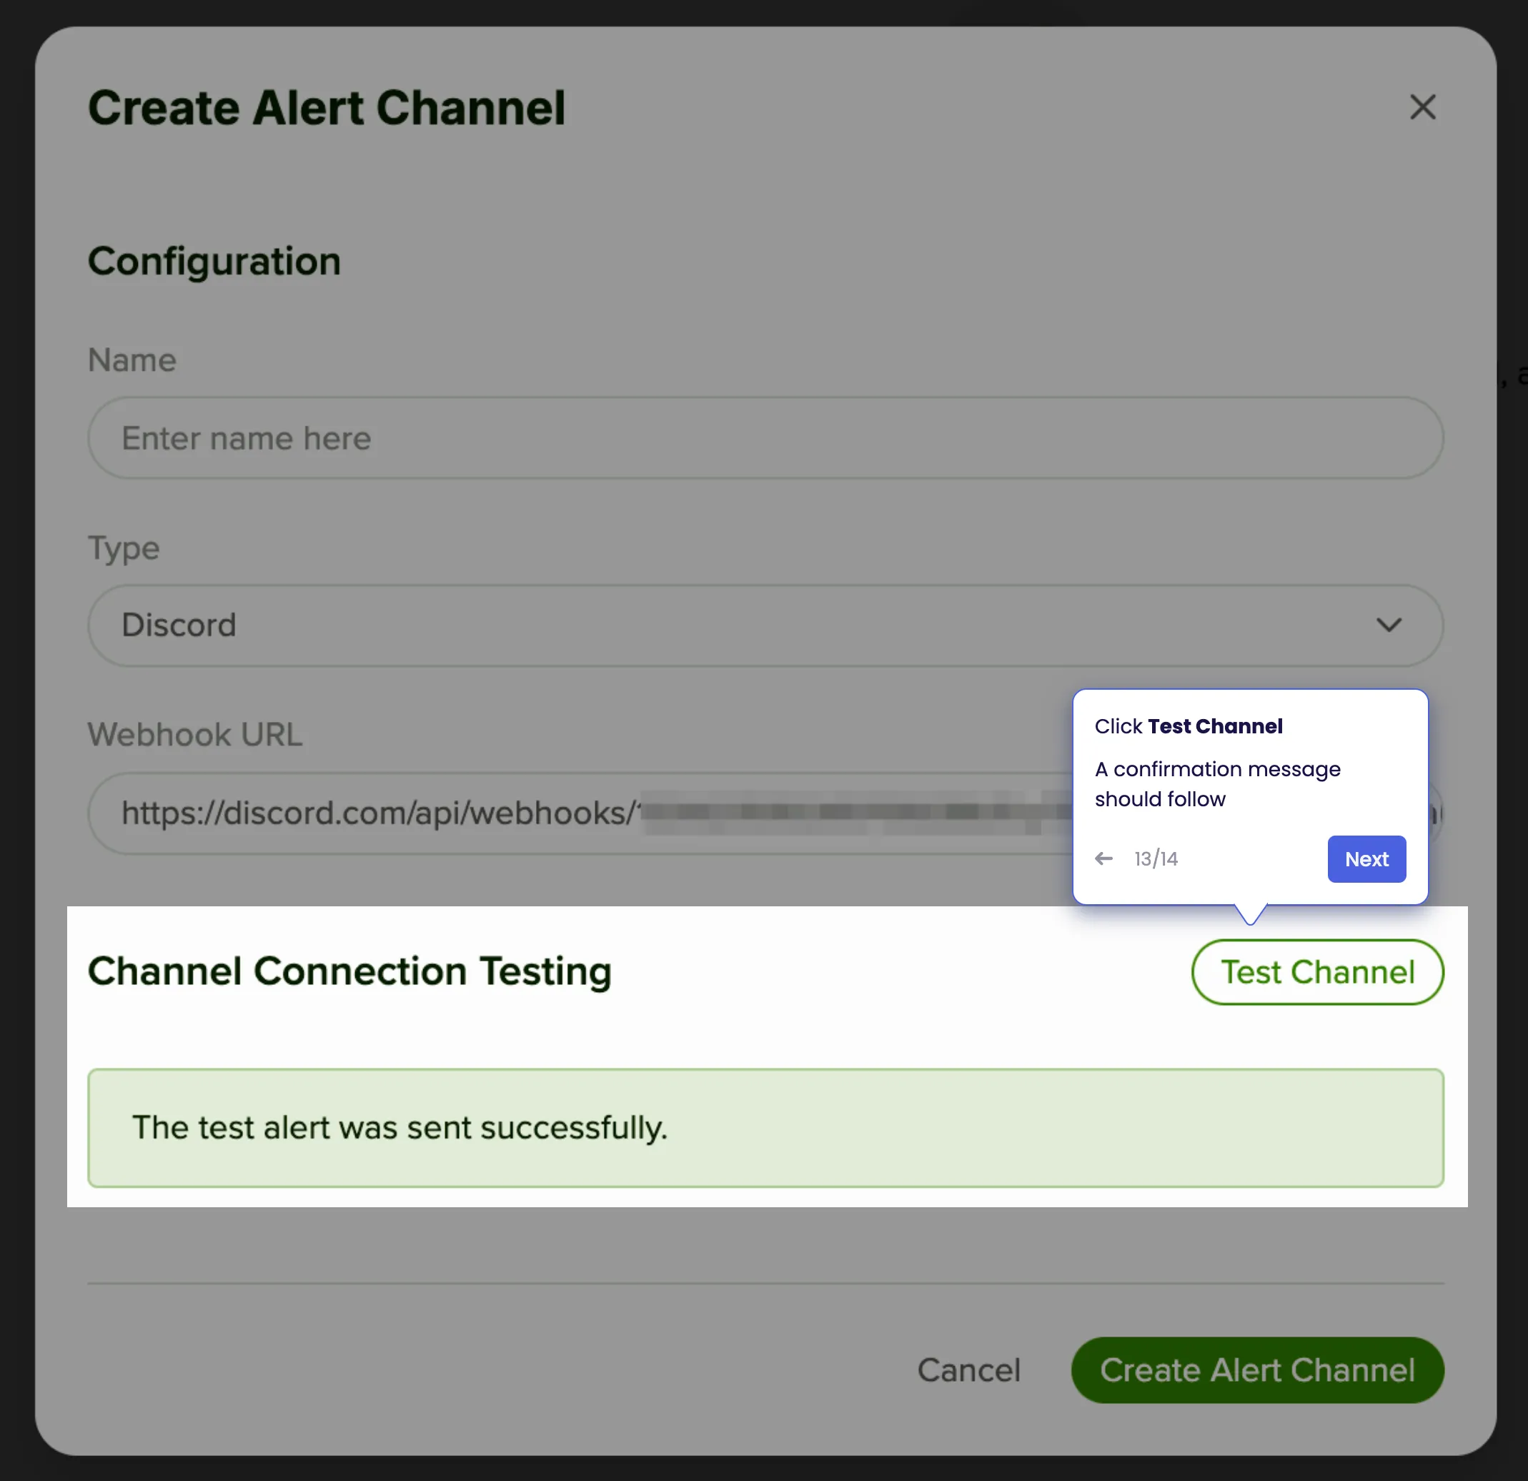The width and height of the screenshot is (1528, 1481).
Task: Expand the Type dropdown chevron arrow
Action: (x=1389, y=625)
